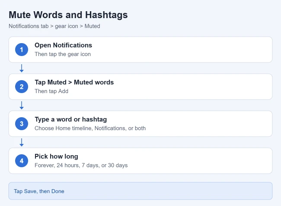The image size is (281, 206).
Task: Select the 'Pick how long' step title
Action: [56, 156]
